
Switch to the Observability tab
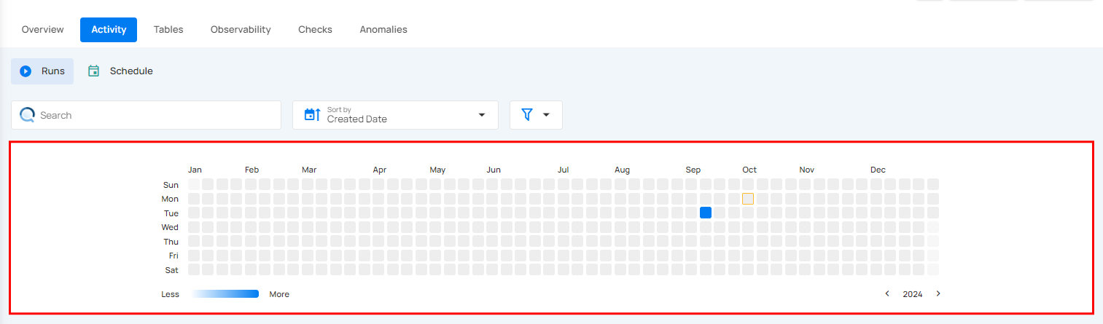coord(241,30)
